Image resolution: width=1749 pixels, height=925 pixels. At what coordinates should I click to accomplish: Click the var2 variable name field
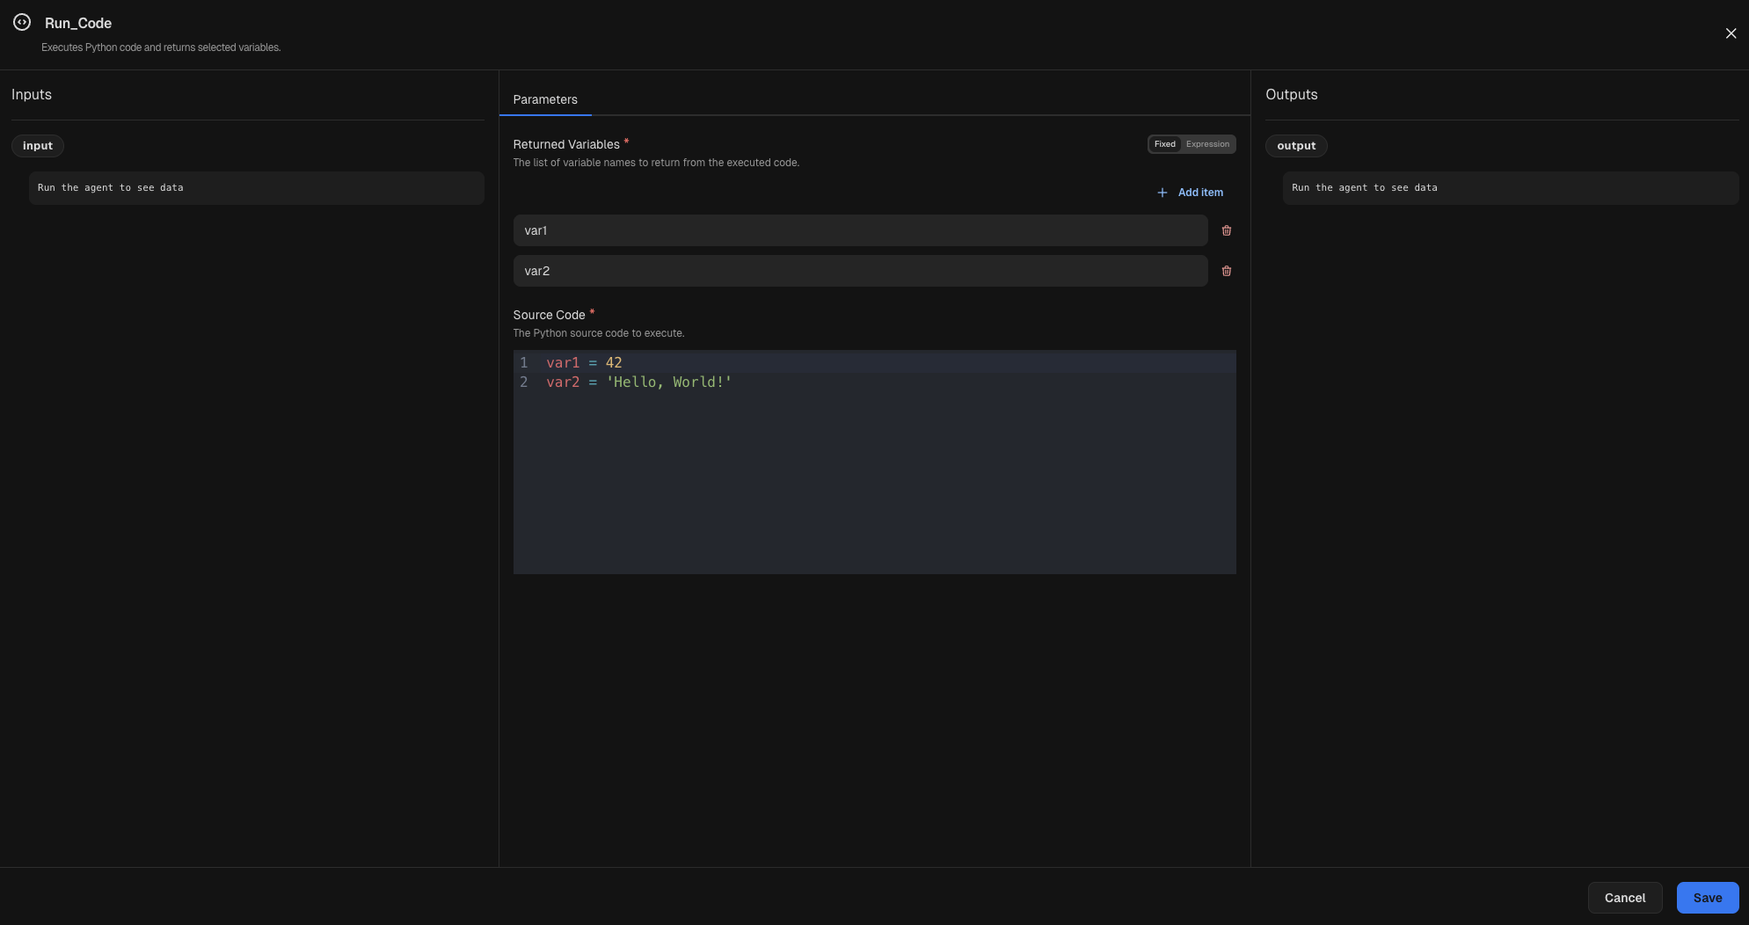(859, 271)
